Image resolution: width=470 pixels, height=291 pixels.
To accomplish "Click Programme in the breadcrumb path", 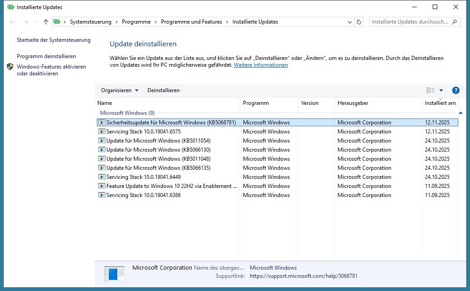I will 136,22.
